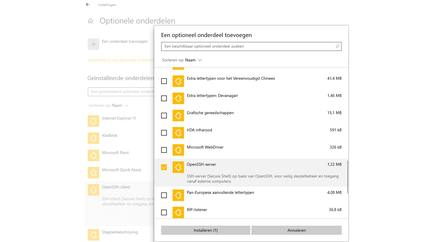430x242 pixels.
Task: Focus the optioneel onderdeel zoeken search field
Action: click(248, 46)
